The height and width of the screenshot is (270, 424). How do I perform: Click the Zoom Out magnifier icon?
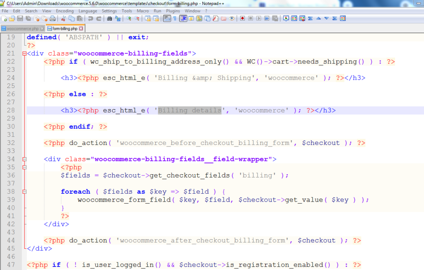point(137,18)
